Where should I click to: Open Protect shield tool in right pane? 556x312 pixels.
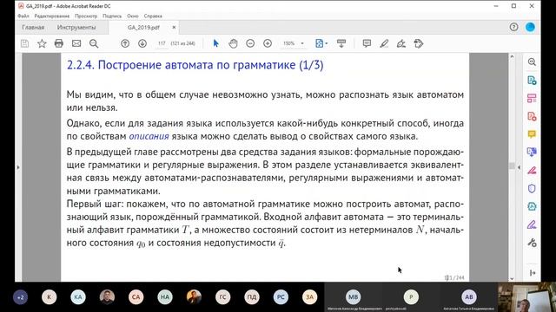(532, 189)
